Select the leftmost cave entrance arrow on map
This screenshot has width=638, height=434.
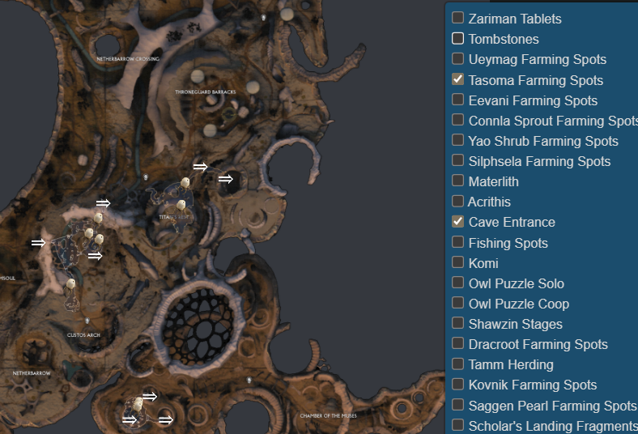38,243
